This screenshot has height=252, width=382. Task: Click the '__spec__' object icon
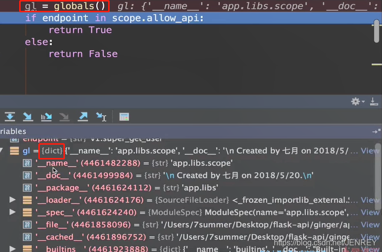pyautogui.click(x=28, y=212)
